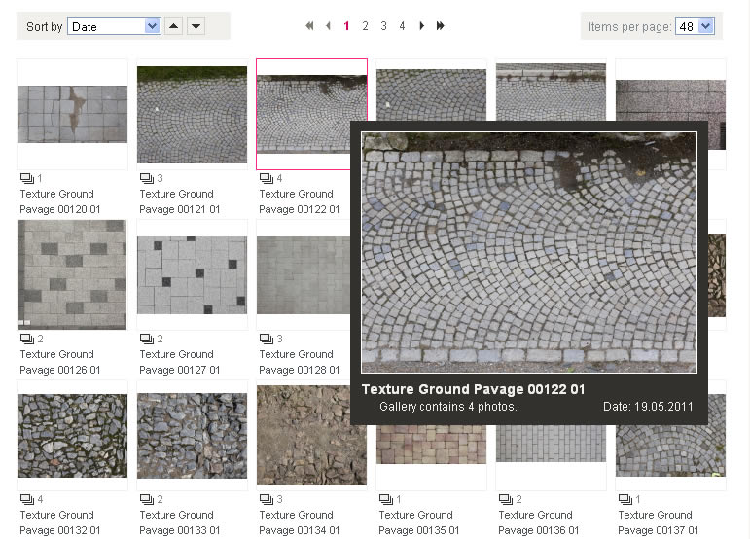
Task: Click gallery count icon for Pavage 00128
Action: coord(266,339)
